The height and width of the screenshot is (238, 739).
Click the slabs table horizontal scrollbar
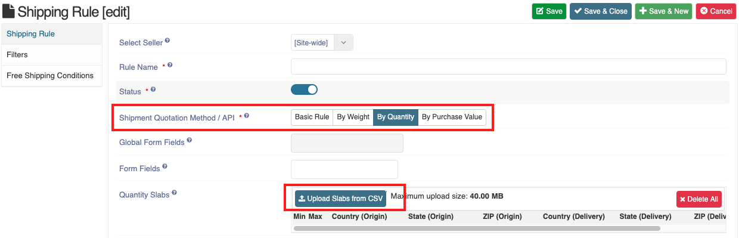point(477,228)
